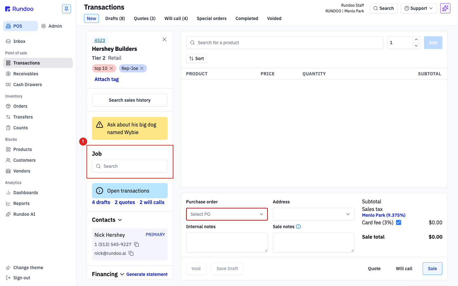The width and height of the screenshot is (458, 286).
Task: Close the Hershey Builders customer panel
Action: pos(164,39)
